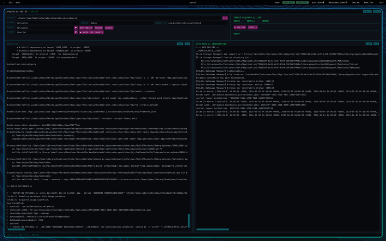Image resolution: width=386 pixels, height=241 pixels.
Task: Click the Compile button
Action: tap(252, 27)
